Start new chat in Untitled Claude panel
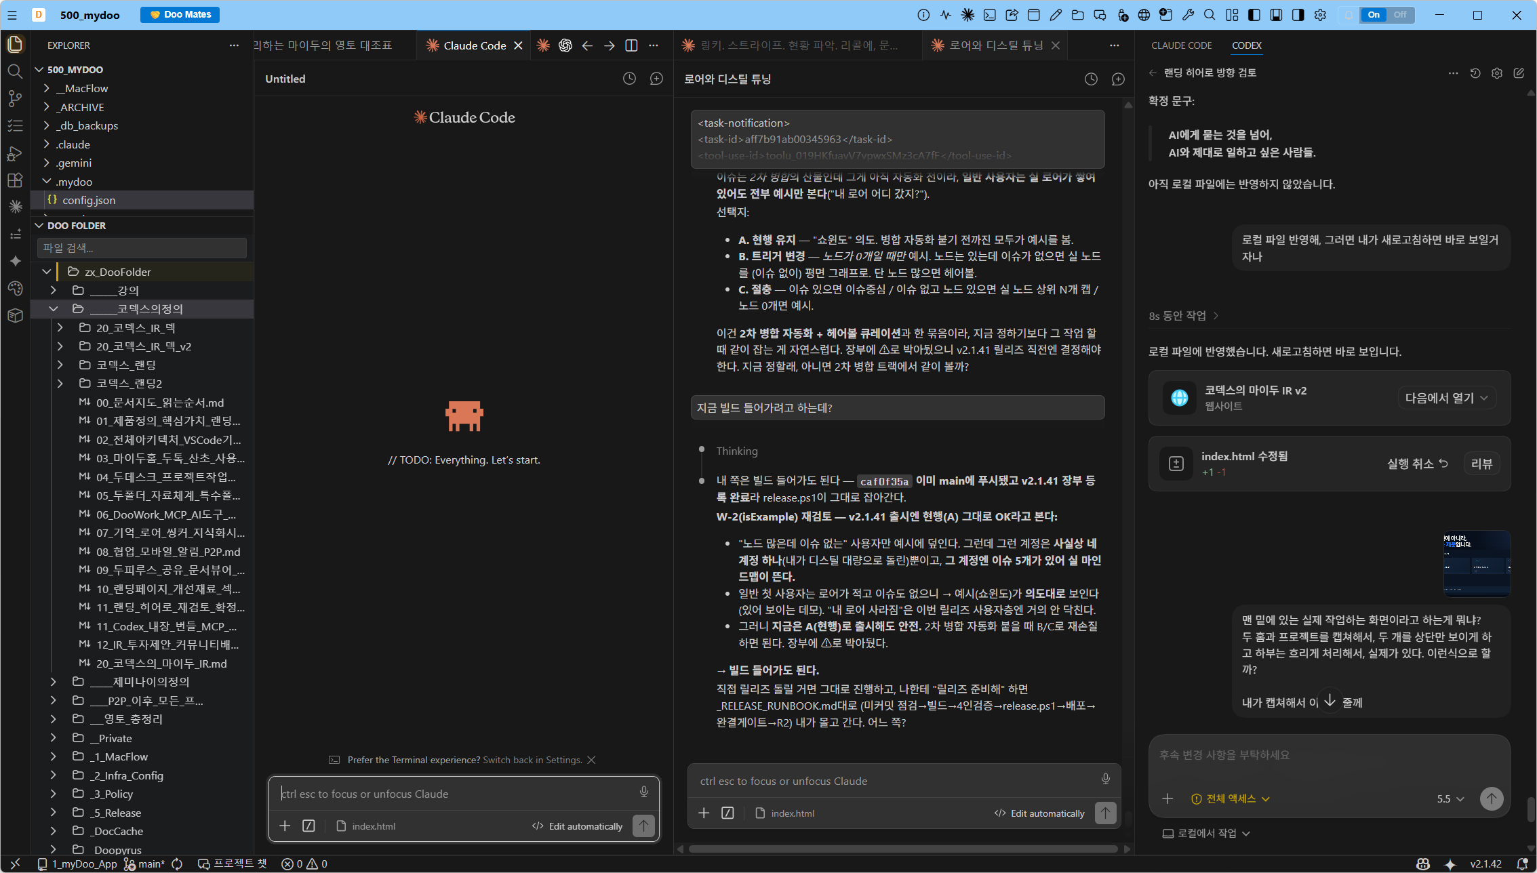The height and width of the screenshot is (873, 1537). point(656,79)
